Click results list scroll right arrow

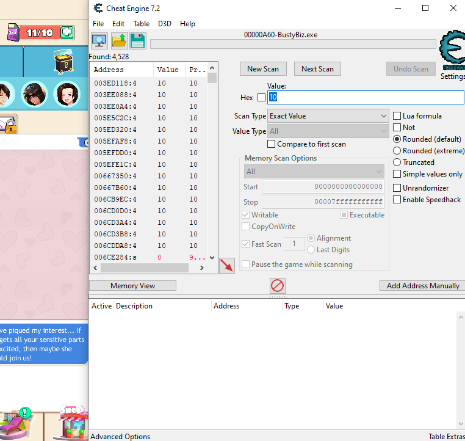tap(201, 268)
